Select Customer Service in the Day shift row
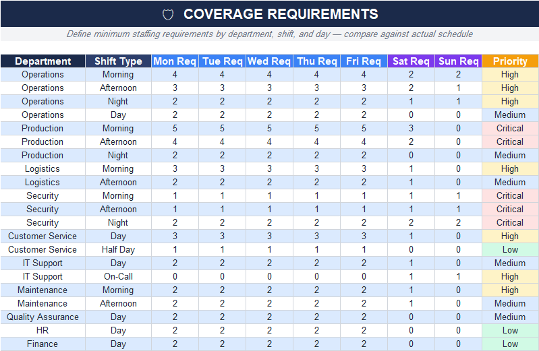Screen dimensions: 539x351 tap(42, 236)
